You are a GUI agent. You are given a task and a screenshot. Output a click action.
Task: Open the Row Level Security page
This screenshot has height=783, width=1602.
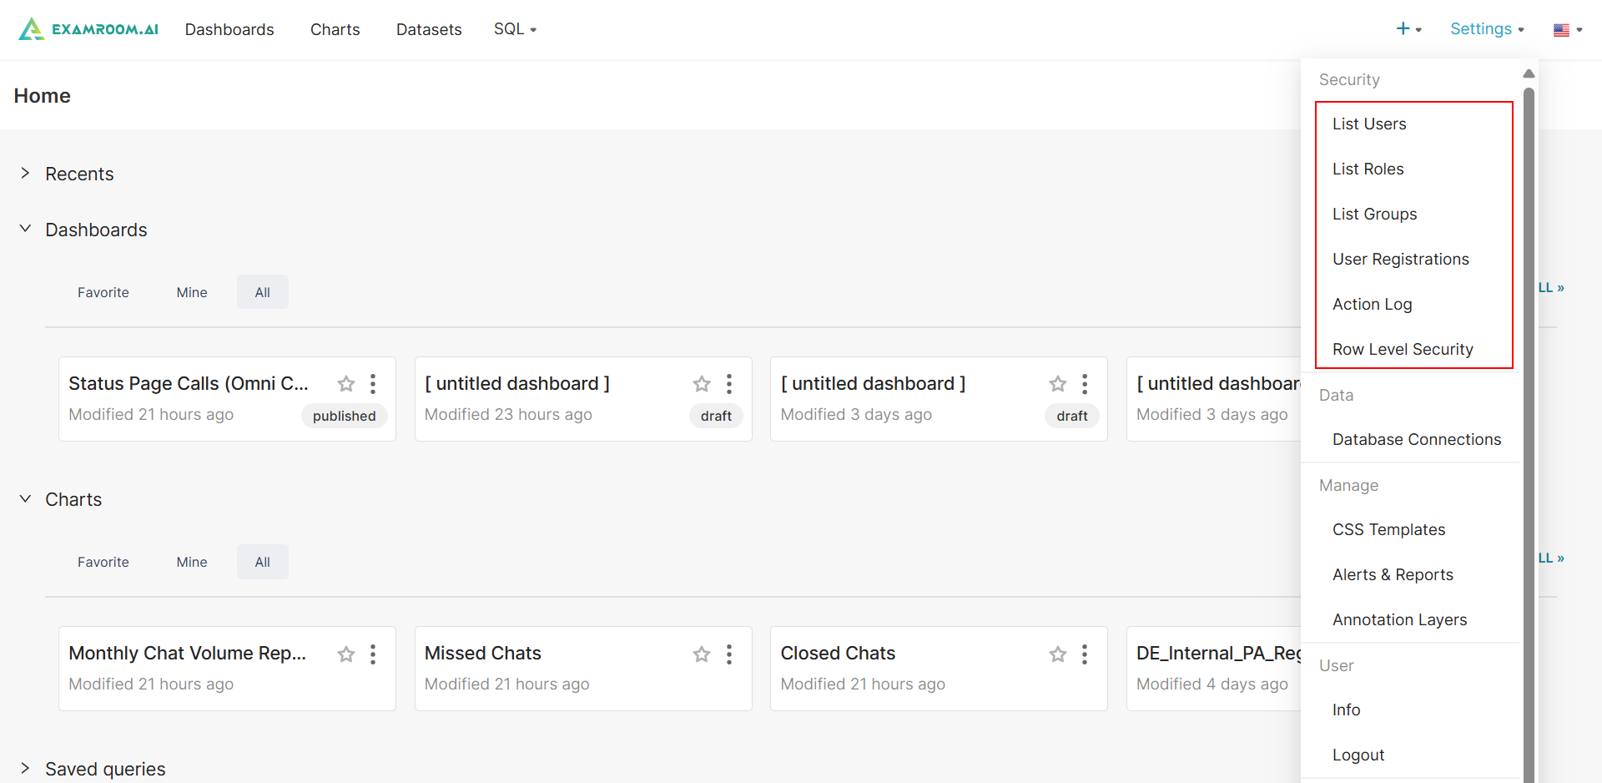pyautogui.click(x=1403, y=350)
